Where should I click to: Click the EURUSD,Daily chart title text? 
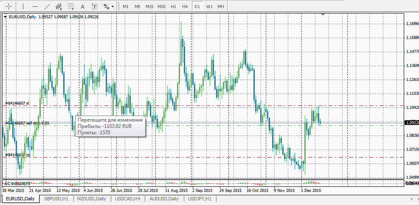coord(22,17)
